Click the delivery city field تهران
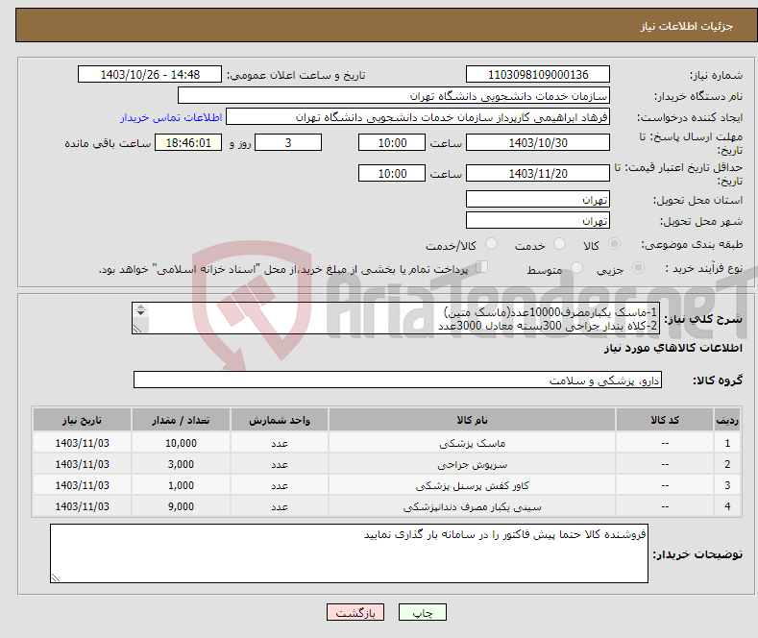Viewport: 758px width, 638px height. pos(538,220)
